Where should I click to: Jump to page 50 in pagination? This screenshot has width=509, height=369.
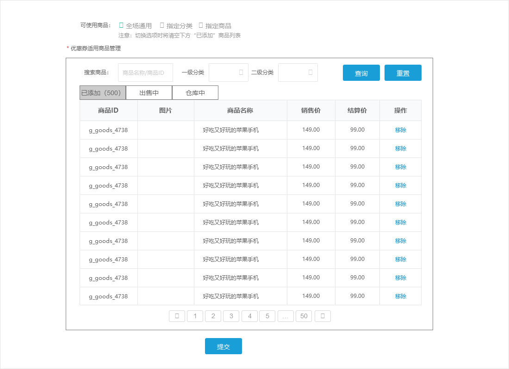point(304,316)
